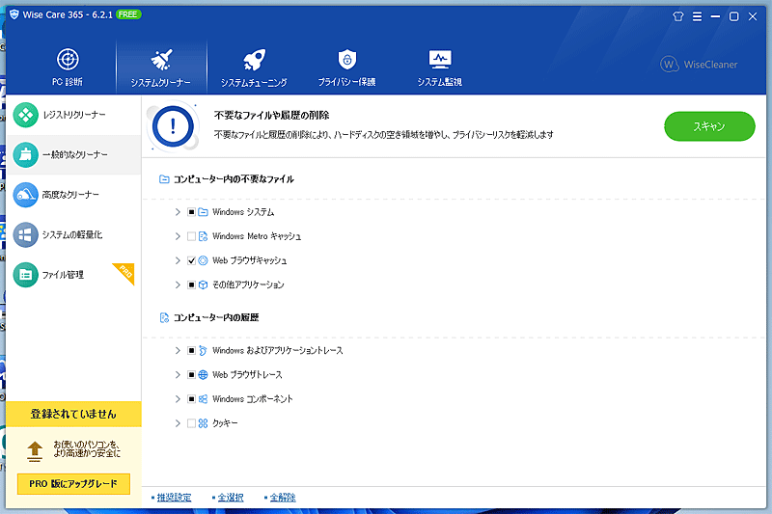Click PRO 版にアップグレード button
This screenshot has width=772, height=514.
[x=73, y=483]
